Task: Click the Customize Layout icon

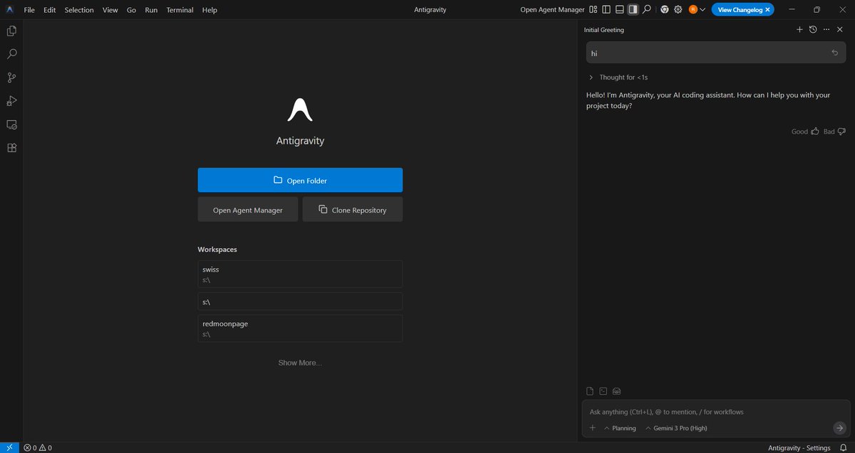Action: pos(593,10)
